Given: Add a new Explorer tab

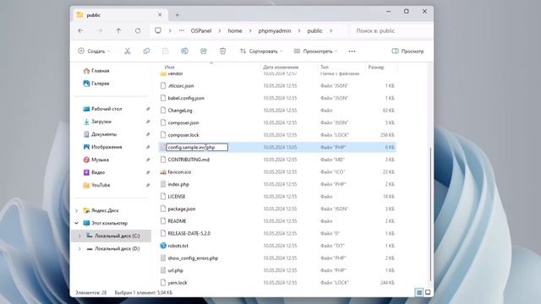Looking at the screenshot, I should 178,15.
